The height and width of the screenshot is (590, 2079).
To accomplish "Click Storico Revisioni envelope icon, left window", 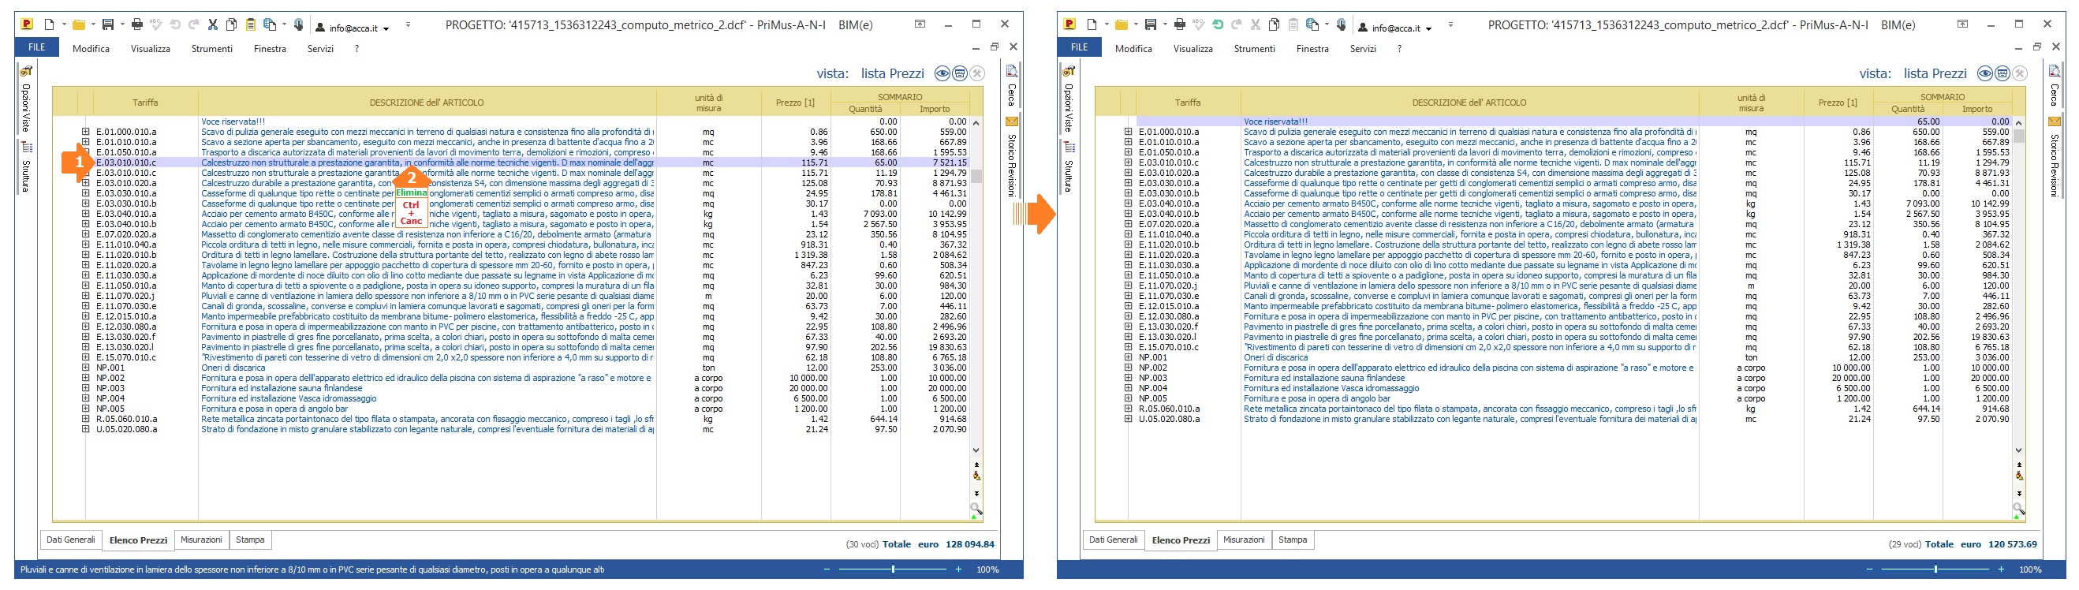I will (x=1011, y=122).
